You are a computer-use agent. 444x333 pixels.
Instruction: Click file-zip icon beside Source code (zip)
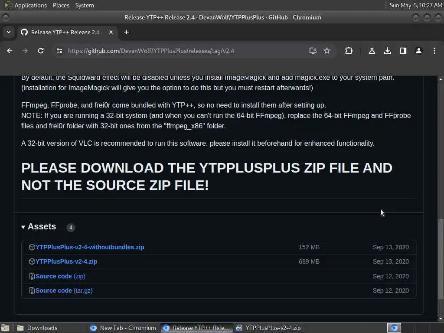coord(32,276)
